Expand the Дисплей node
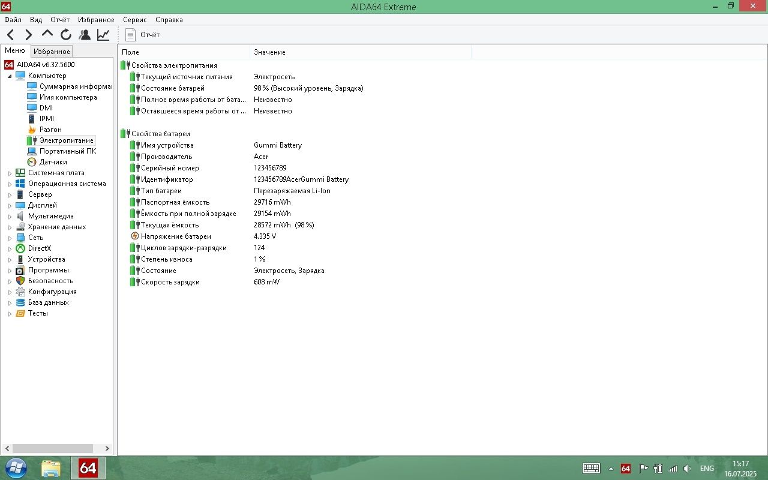This screenshot has width=768, height=480. click(10, 206)
